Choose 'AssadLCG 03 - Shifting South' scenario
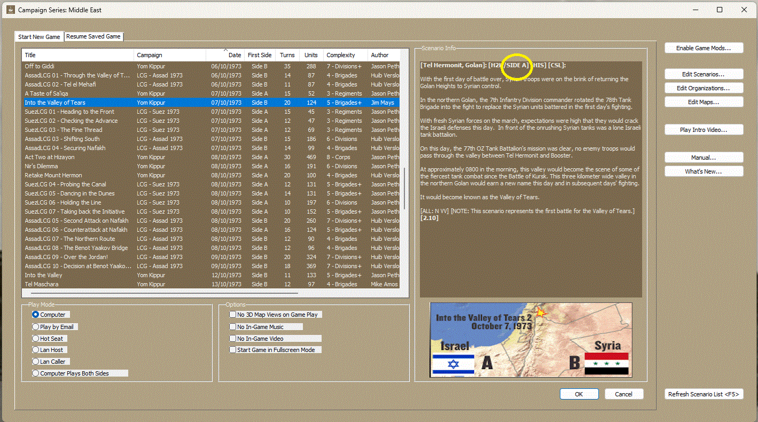 click(211, 139)
